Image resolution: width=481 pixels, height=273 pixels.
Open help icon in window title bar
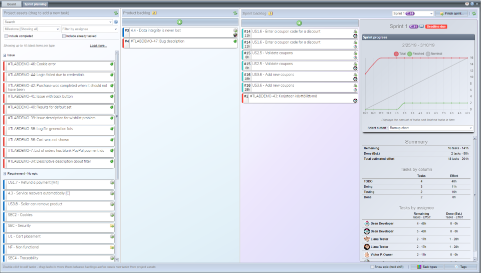pyautogui.click(x=472, y=4)
